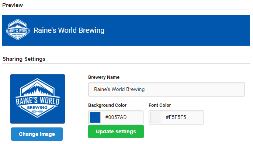The image size is (253, 144).
Task: Click the Font Color label
Action: click(x=160, y=105)
